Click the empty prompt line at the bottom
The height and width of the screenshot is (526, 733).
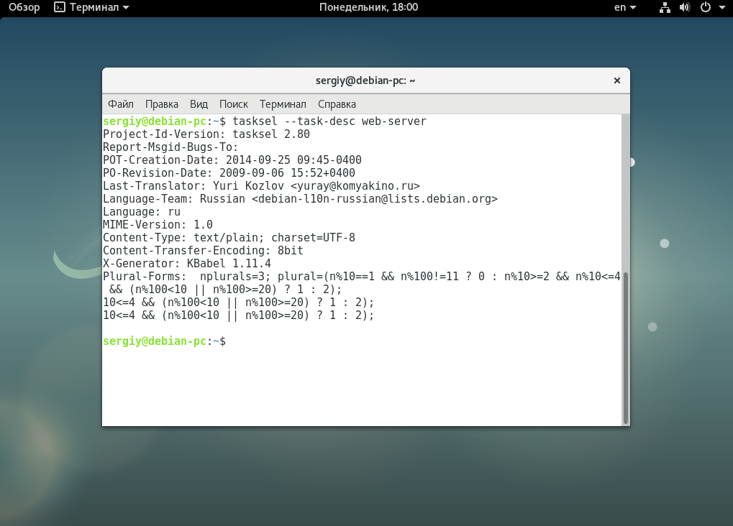point(360,341)
